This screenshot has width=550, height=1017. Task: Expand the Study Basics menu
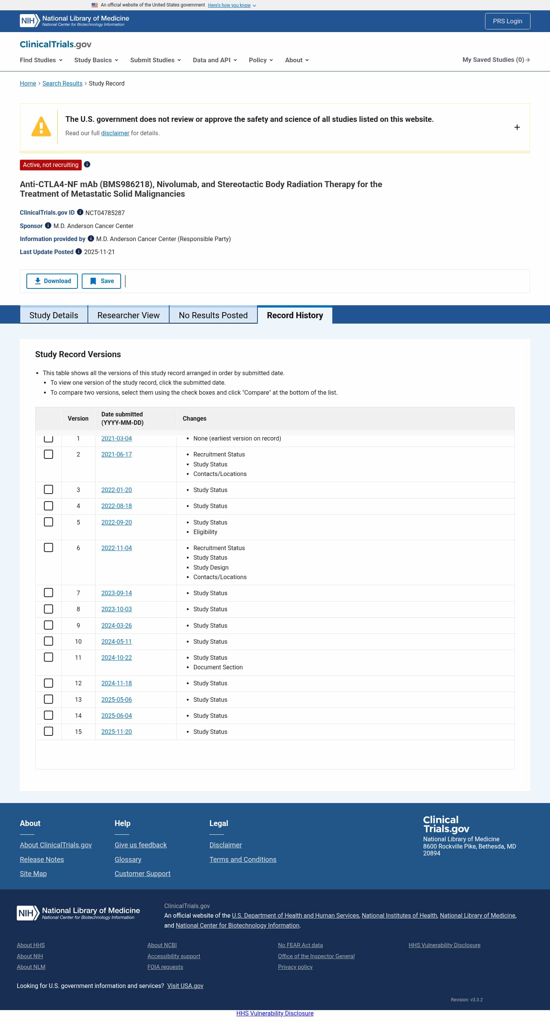(x=96, y=60)
